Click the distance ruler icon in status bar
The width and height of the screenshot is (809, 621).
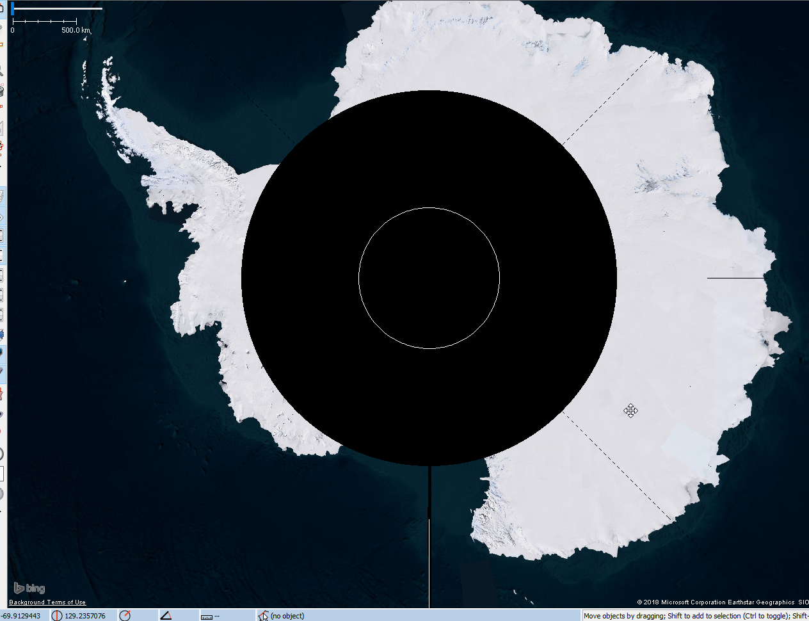(206, 617)
